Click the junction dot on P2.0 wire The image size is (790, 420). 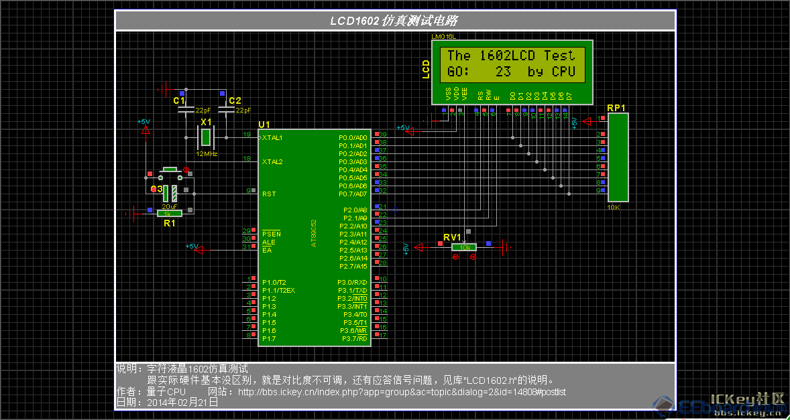(x=395, y=210)
